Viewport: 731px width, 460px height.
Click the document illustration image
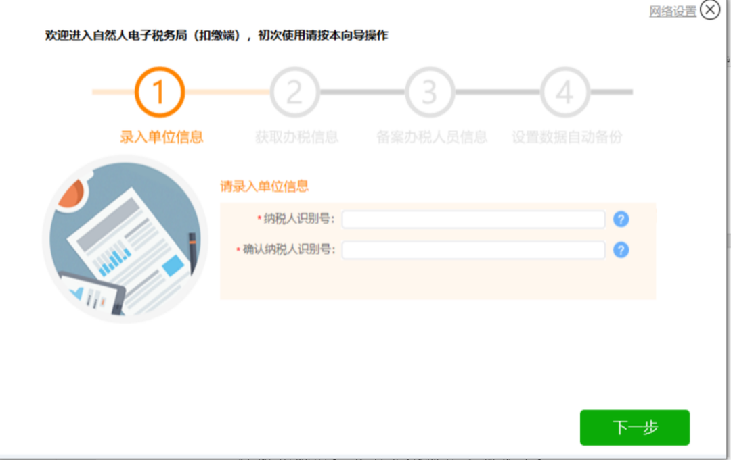tap(125, 239)
